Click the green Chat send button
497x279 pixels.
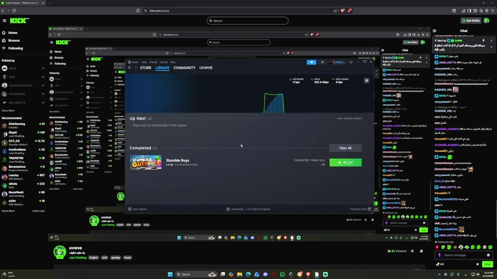pyautogui.click(x=488, y=264)
